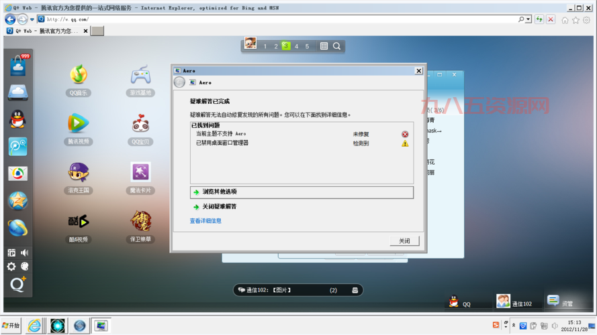Screen dimensions: 597x335
Task: Open the Windows 开始 start button
Action: point(11,326)
